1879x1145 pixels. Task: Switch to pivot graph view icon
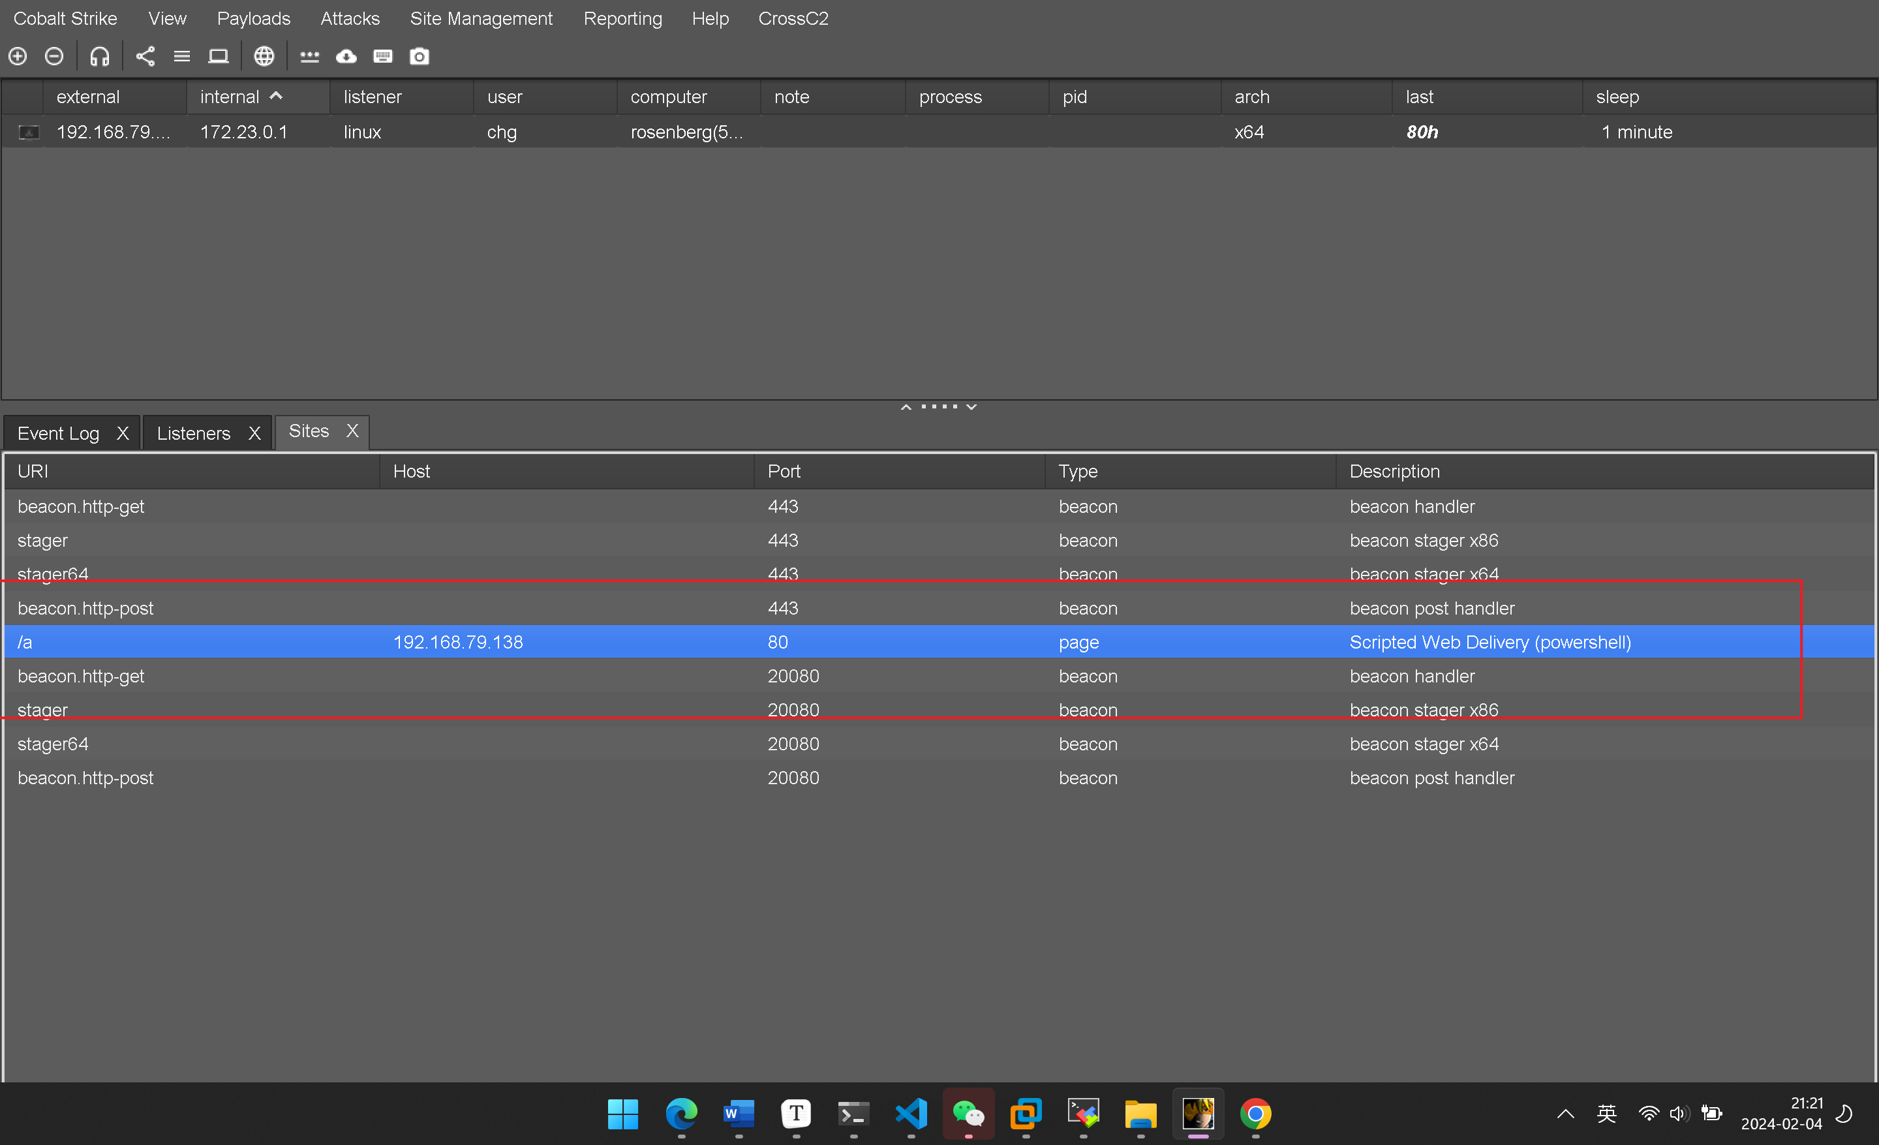pos(145,56)
